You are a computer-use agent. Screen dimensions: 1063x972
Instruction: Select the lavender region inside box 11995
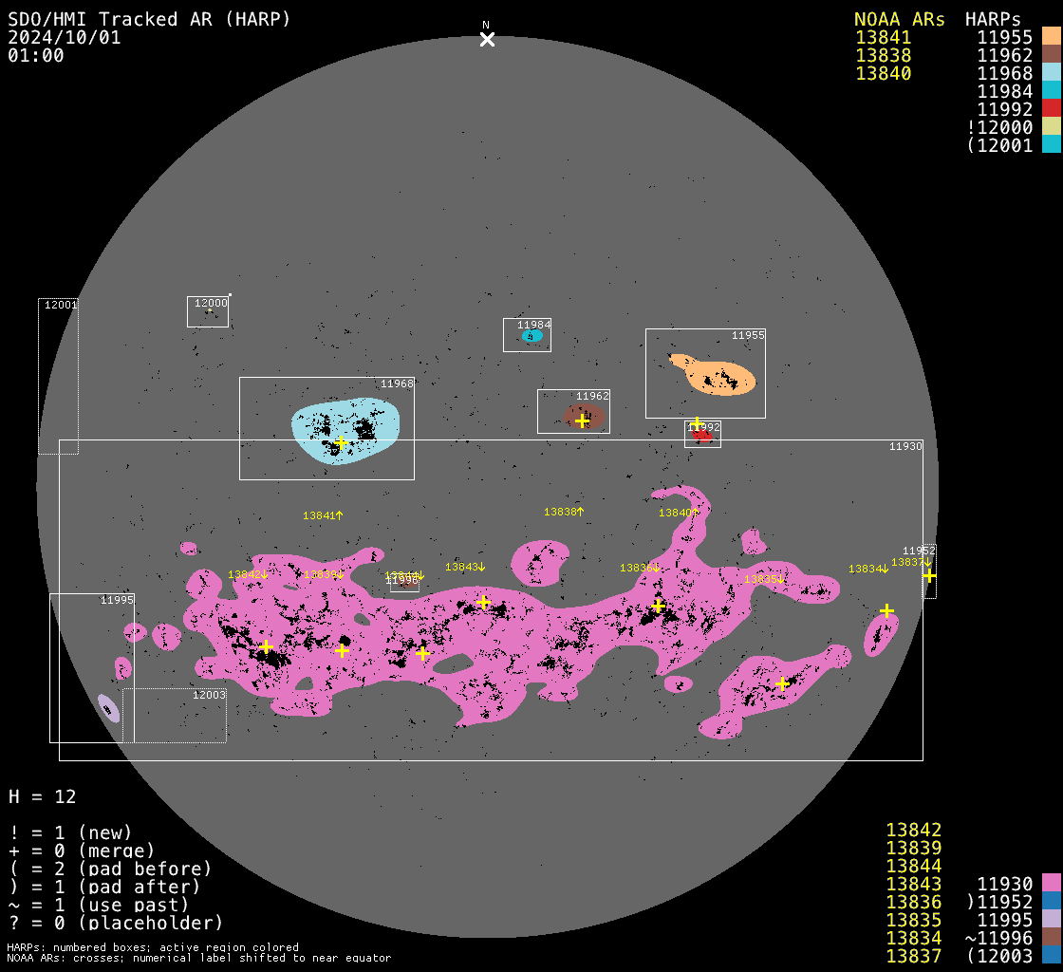(108, 707)
